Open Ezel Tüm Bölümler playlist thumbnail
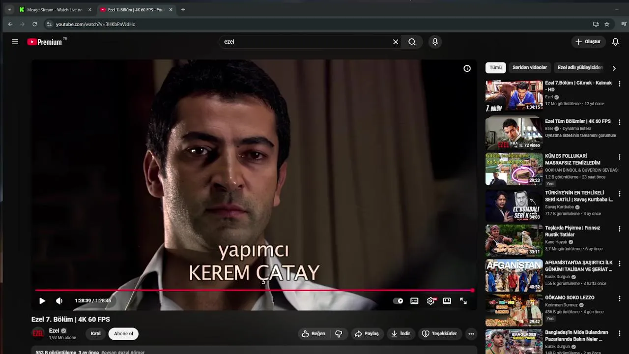 coord(514,134)
